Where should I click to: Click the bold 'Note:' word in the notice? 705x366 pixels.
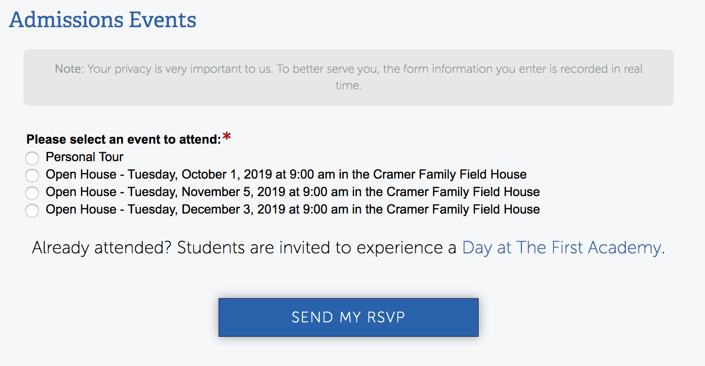click(70, 69)
